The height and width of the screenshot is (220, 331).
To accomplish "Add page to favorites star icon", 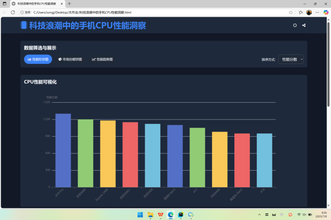I will tap(291, 12).
